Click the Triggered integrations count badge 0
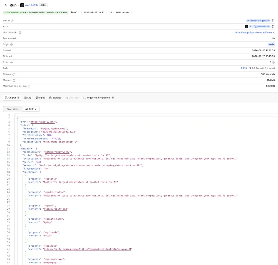Image resolution: width=278 pixels, height=265 pixels. pos(113,98)
